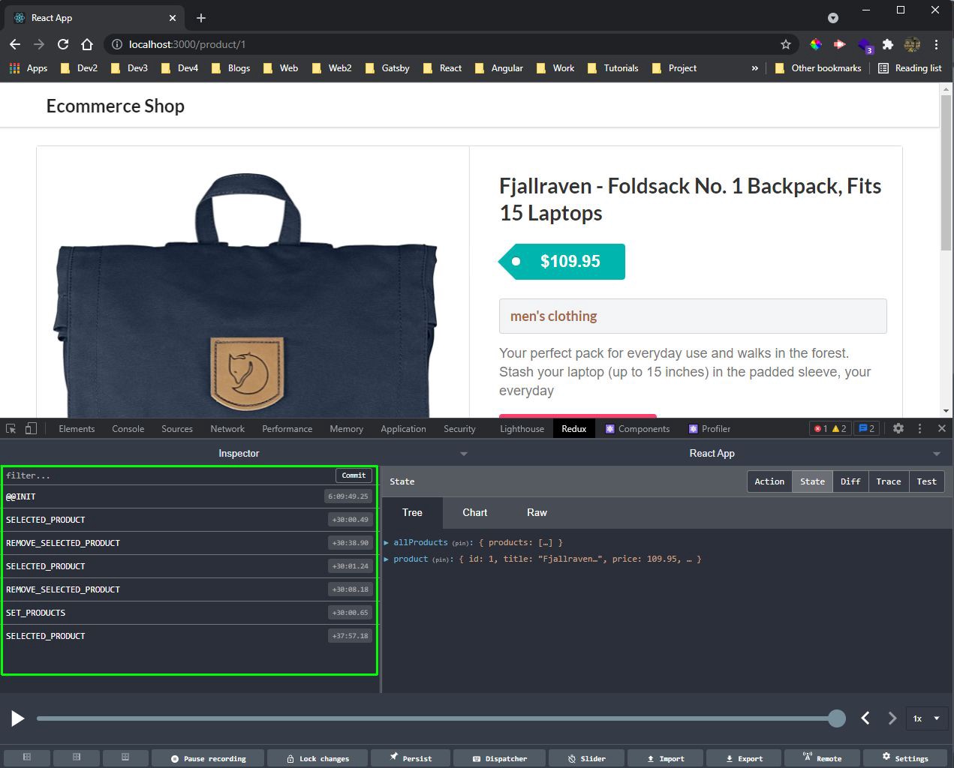Click the Commit button
The image size is (954, 768).
tap(354, 475)
